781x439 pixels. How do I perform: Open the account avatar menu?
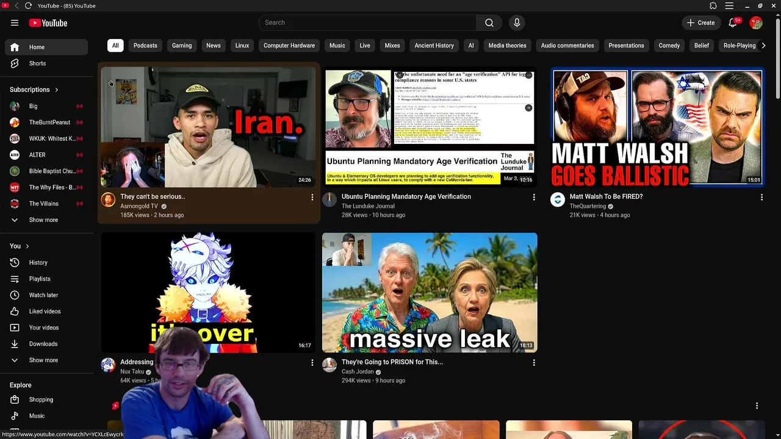click(756, 23)
